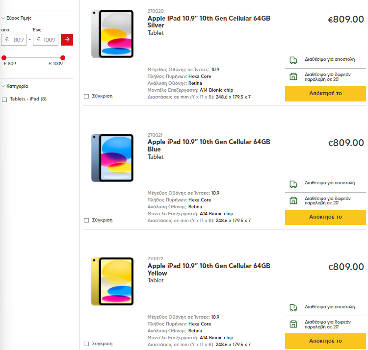Screen dimensions: 368x350
Task: Click delivery truck icon for Yellow iPad
Action: coord(293,308)
